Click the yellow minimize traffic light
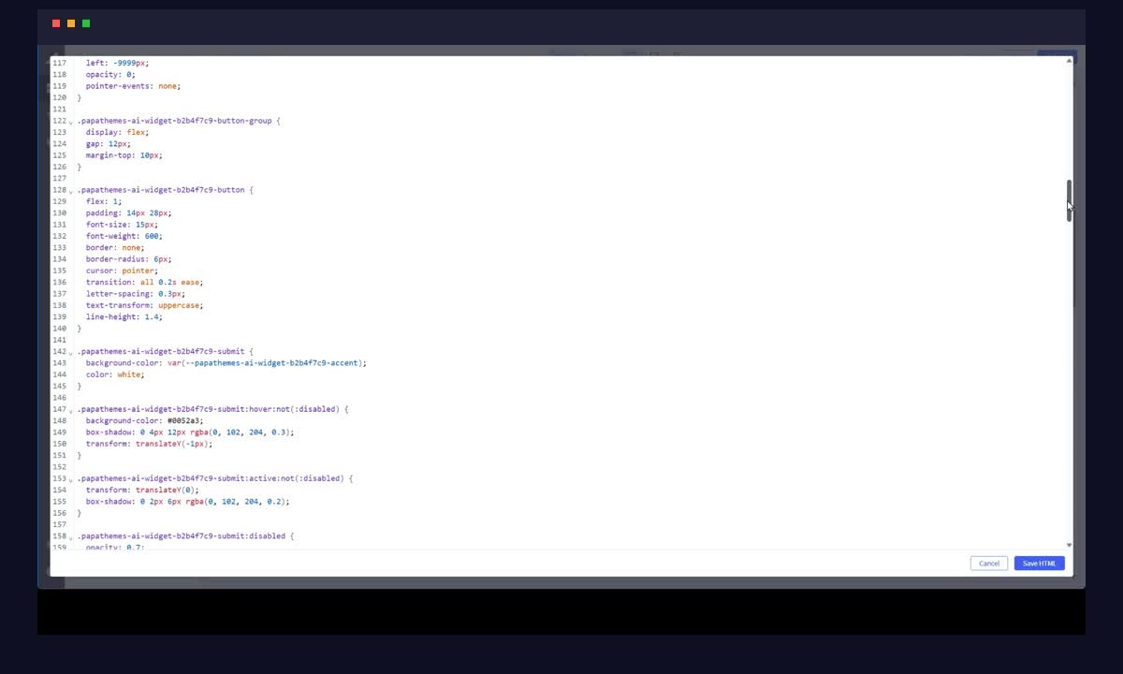Viewport: 1123px width, 674px height. (69, 22)
